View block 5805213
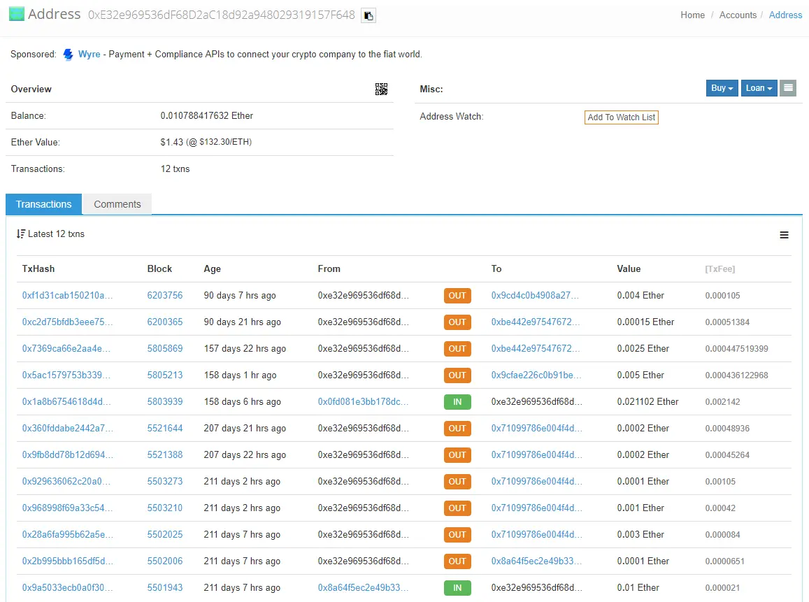The height and width of the screenshot is (602, 809). 164,375
